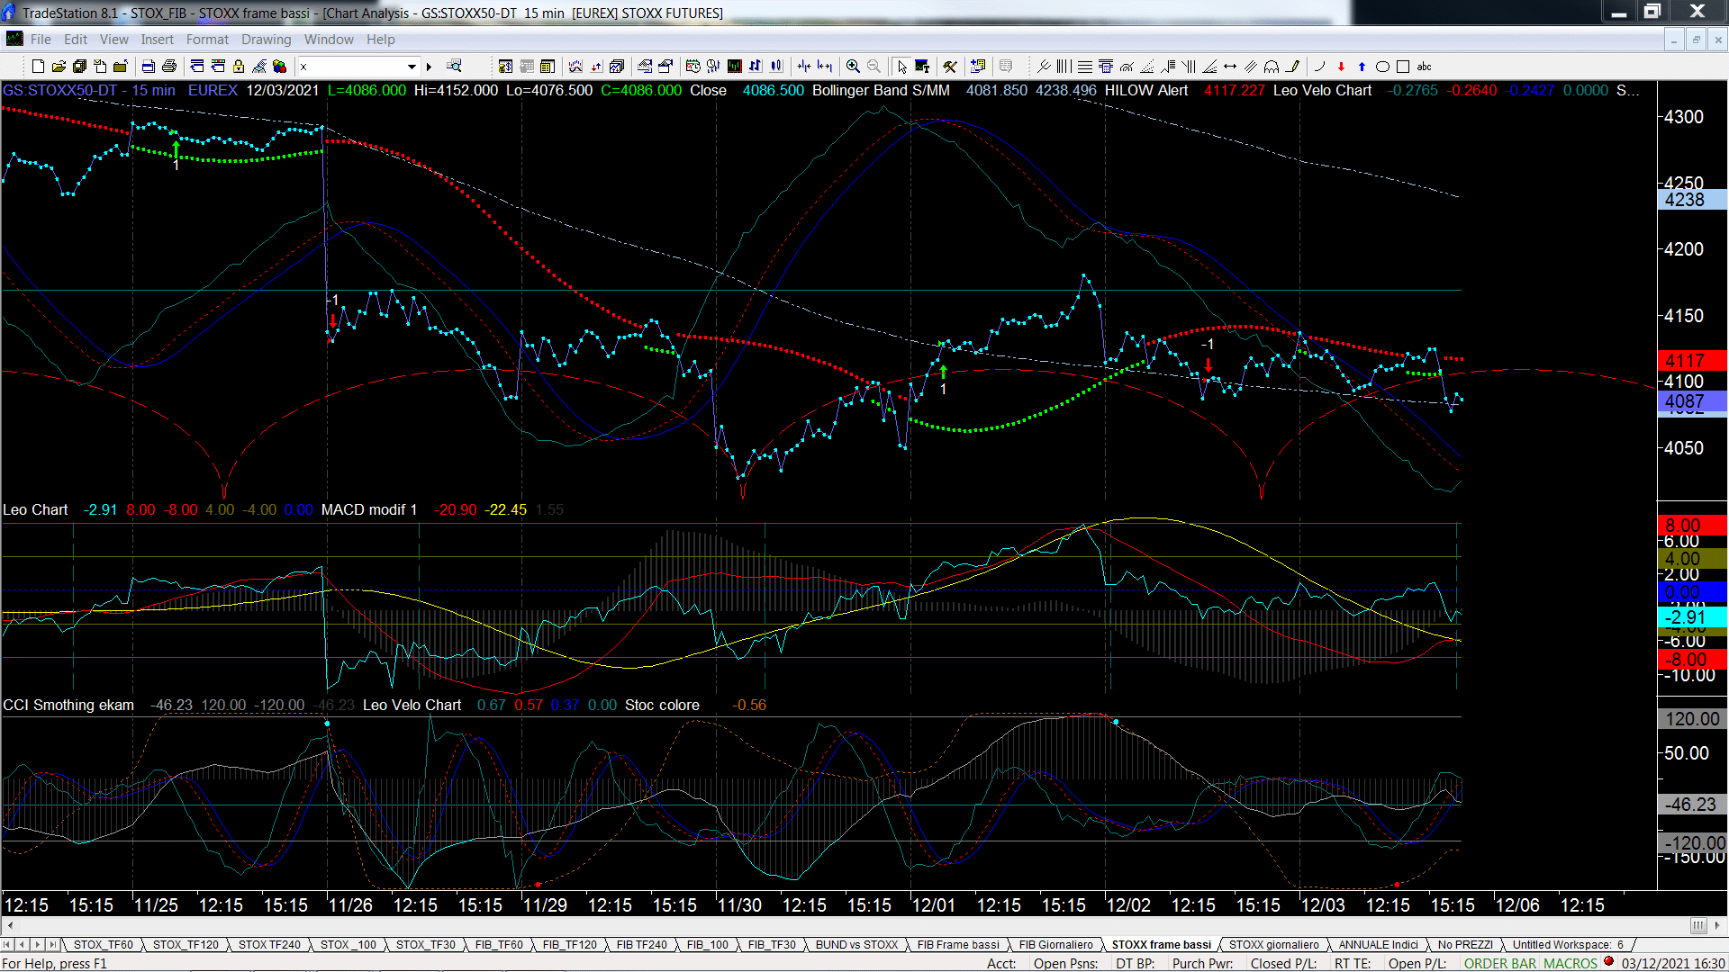This screenshot has height=972, width=1729.
Task: Open the command line dropdown arrow
Action: (412, 67)
